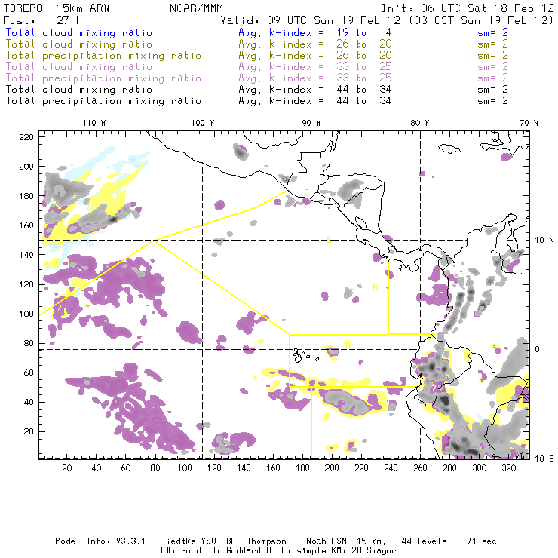Click the 'TORERO 15km ARW' title text

tap(57, 8)
